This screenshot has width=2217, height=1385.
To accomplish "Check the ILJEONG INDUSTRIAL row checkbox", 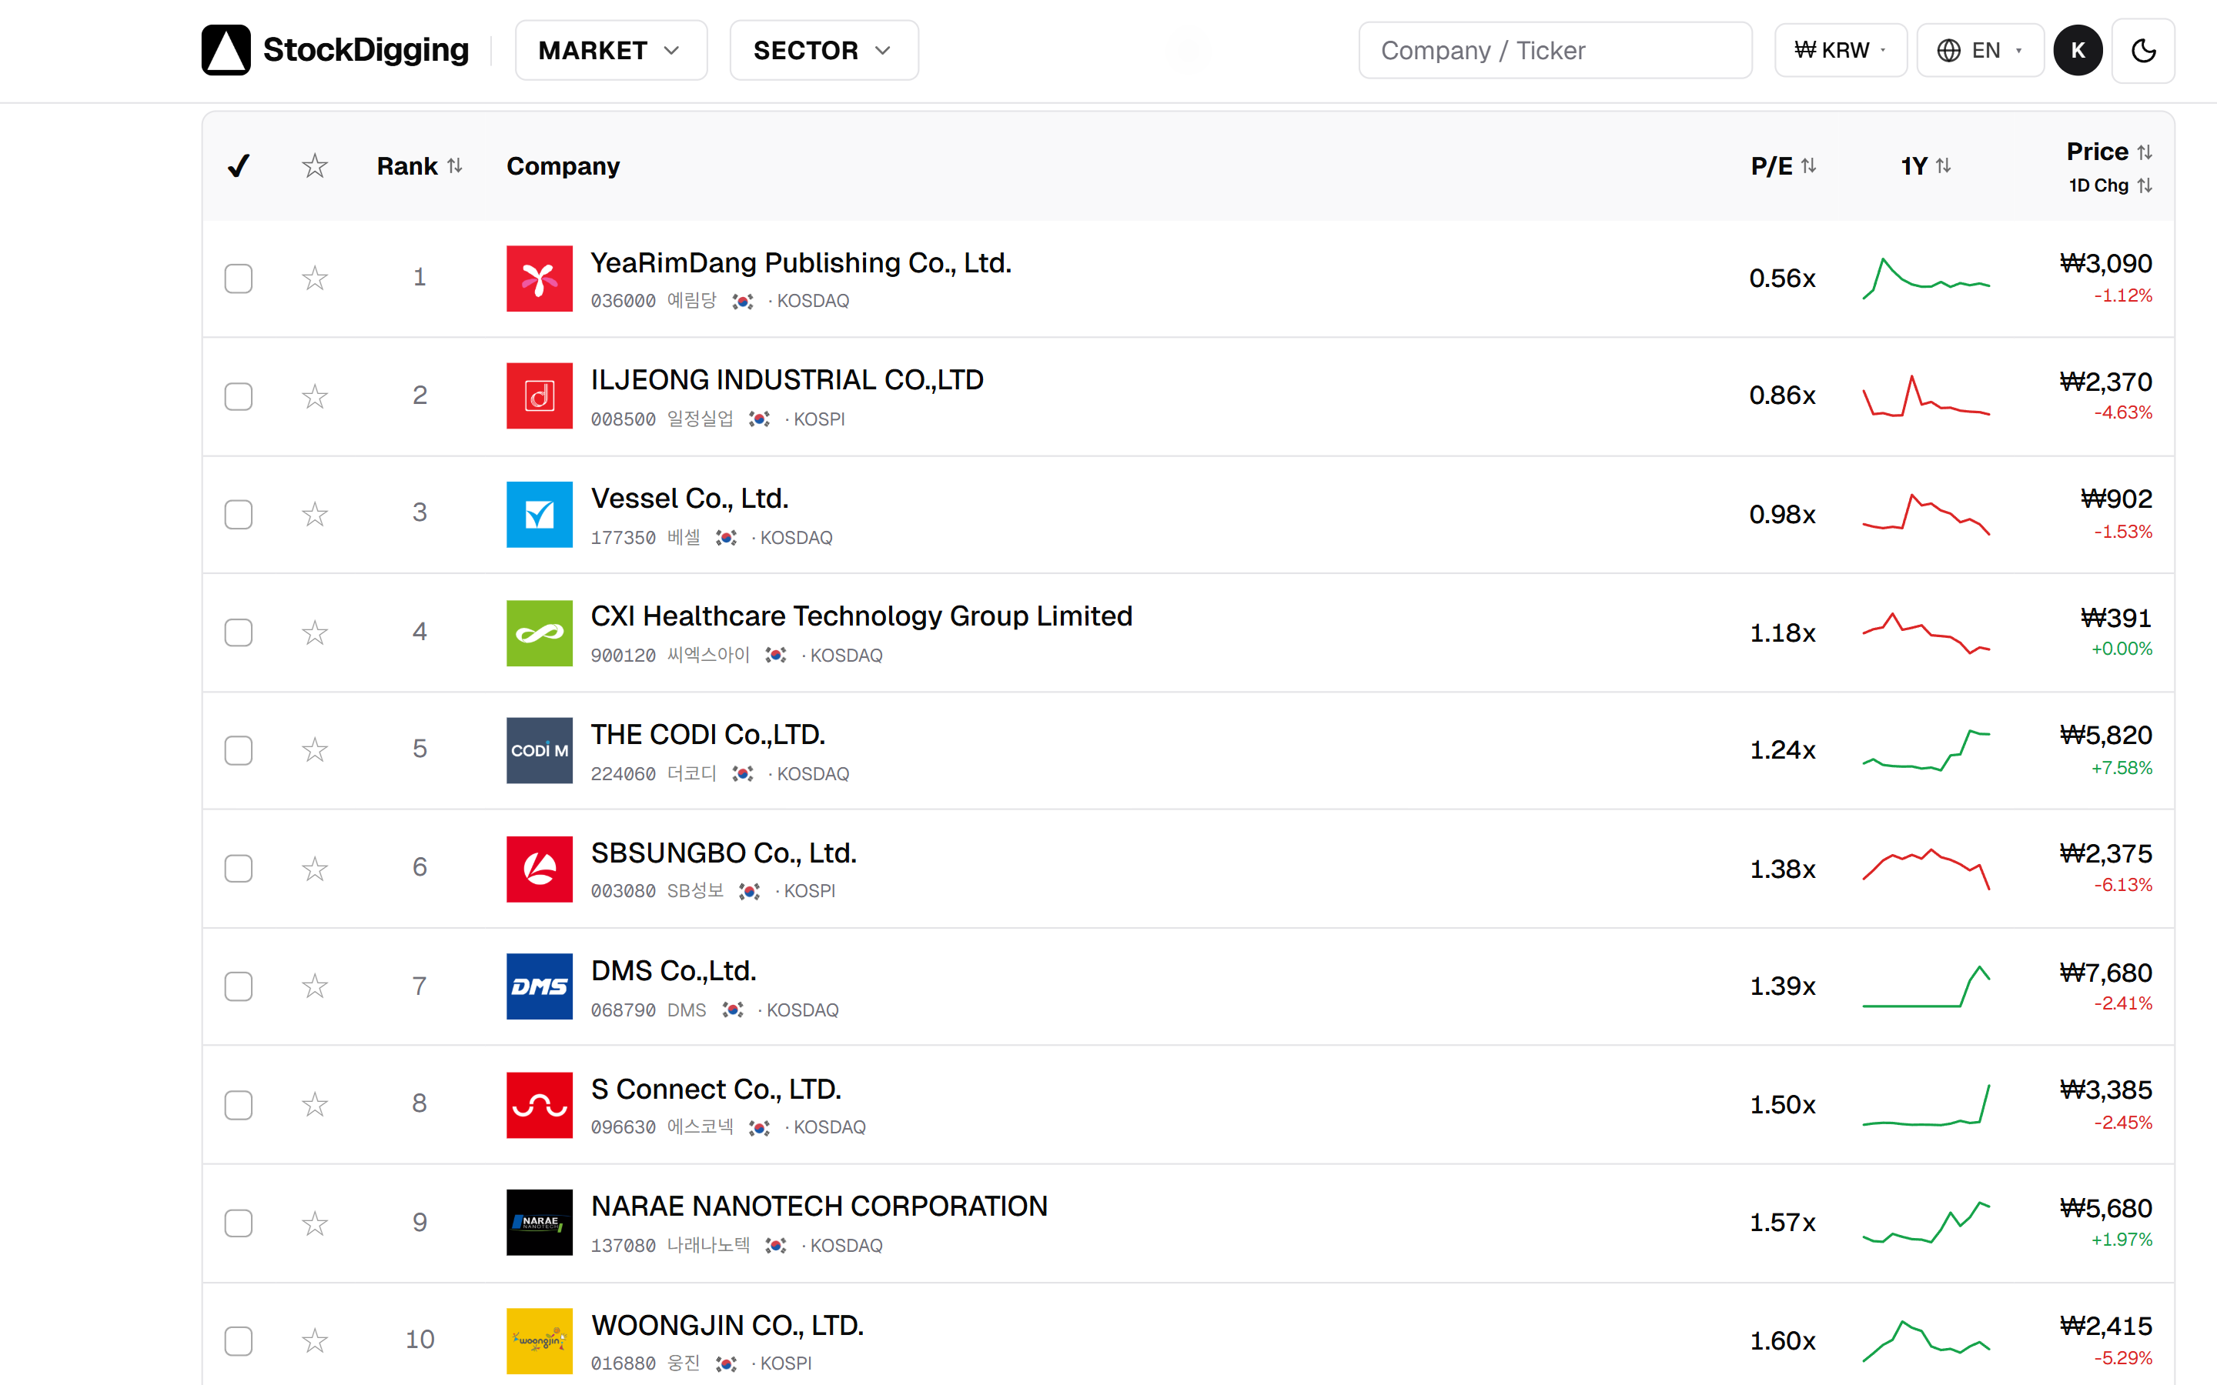I will pos(238,395).
